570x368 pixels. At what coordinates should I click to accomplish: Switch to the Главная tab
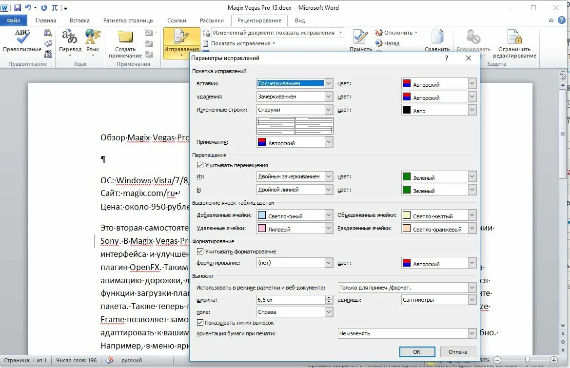tap(46, 20)
